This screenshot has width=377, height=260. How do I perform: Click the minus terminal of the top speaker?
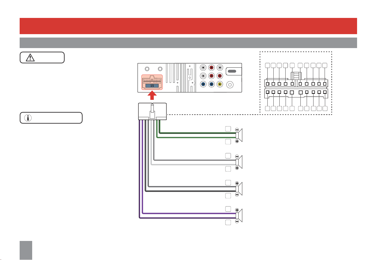click(x=237, y=130)
